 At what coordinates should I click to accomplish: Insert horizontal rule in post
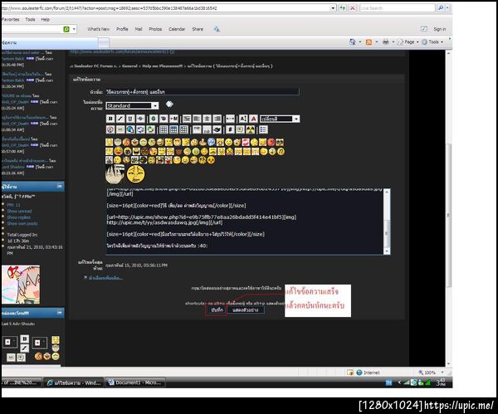230,119
